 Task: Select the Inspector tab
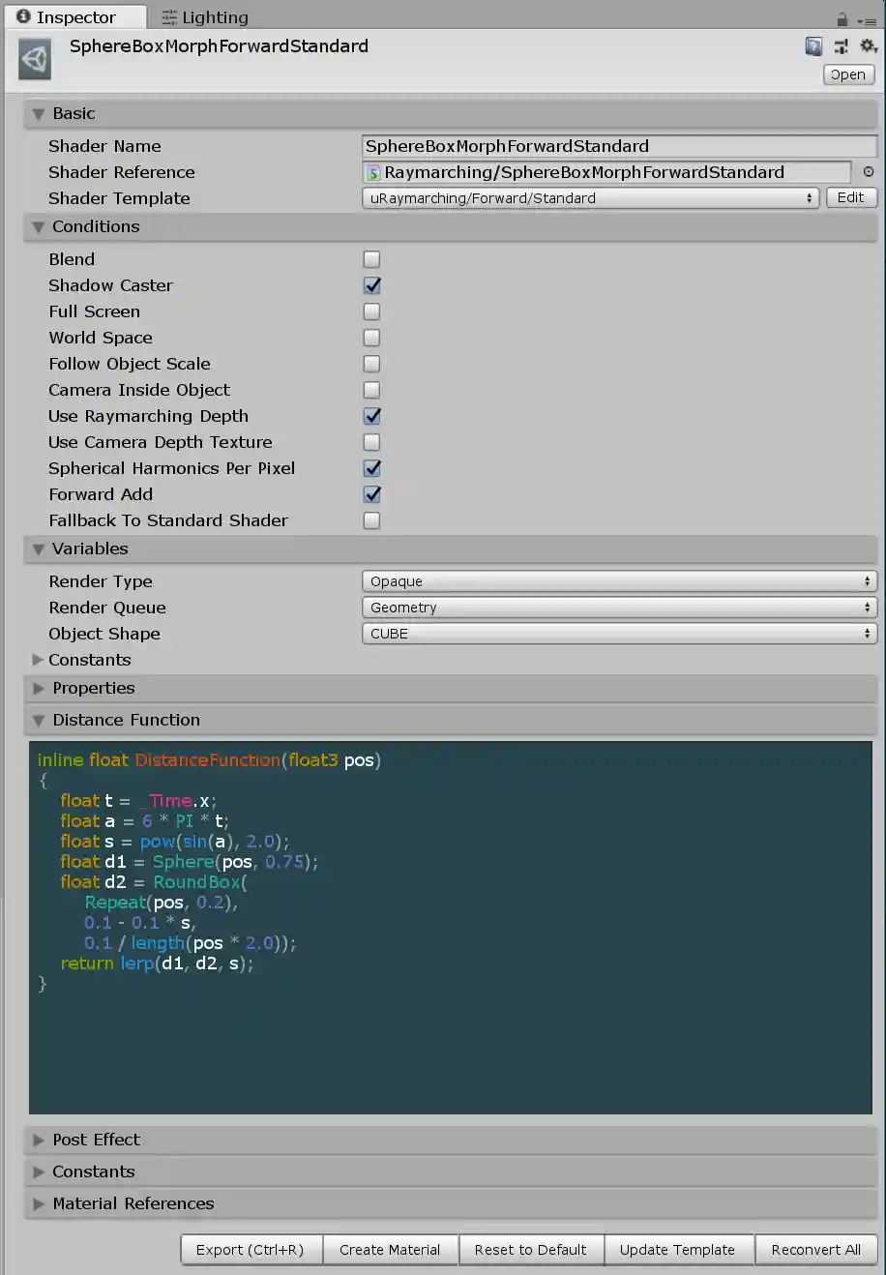coord(66,17)
